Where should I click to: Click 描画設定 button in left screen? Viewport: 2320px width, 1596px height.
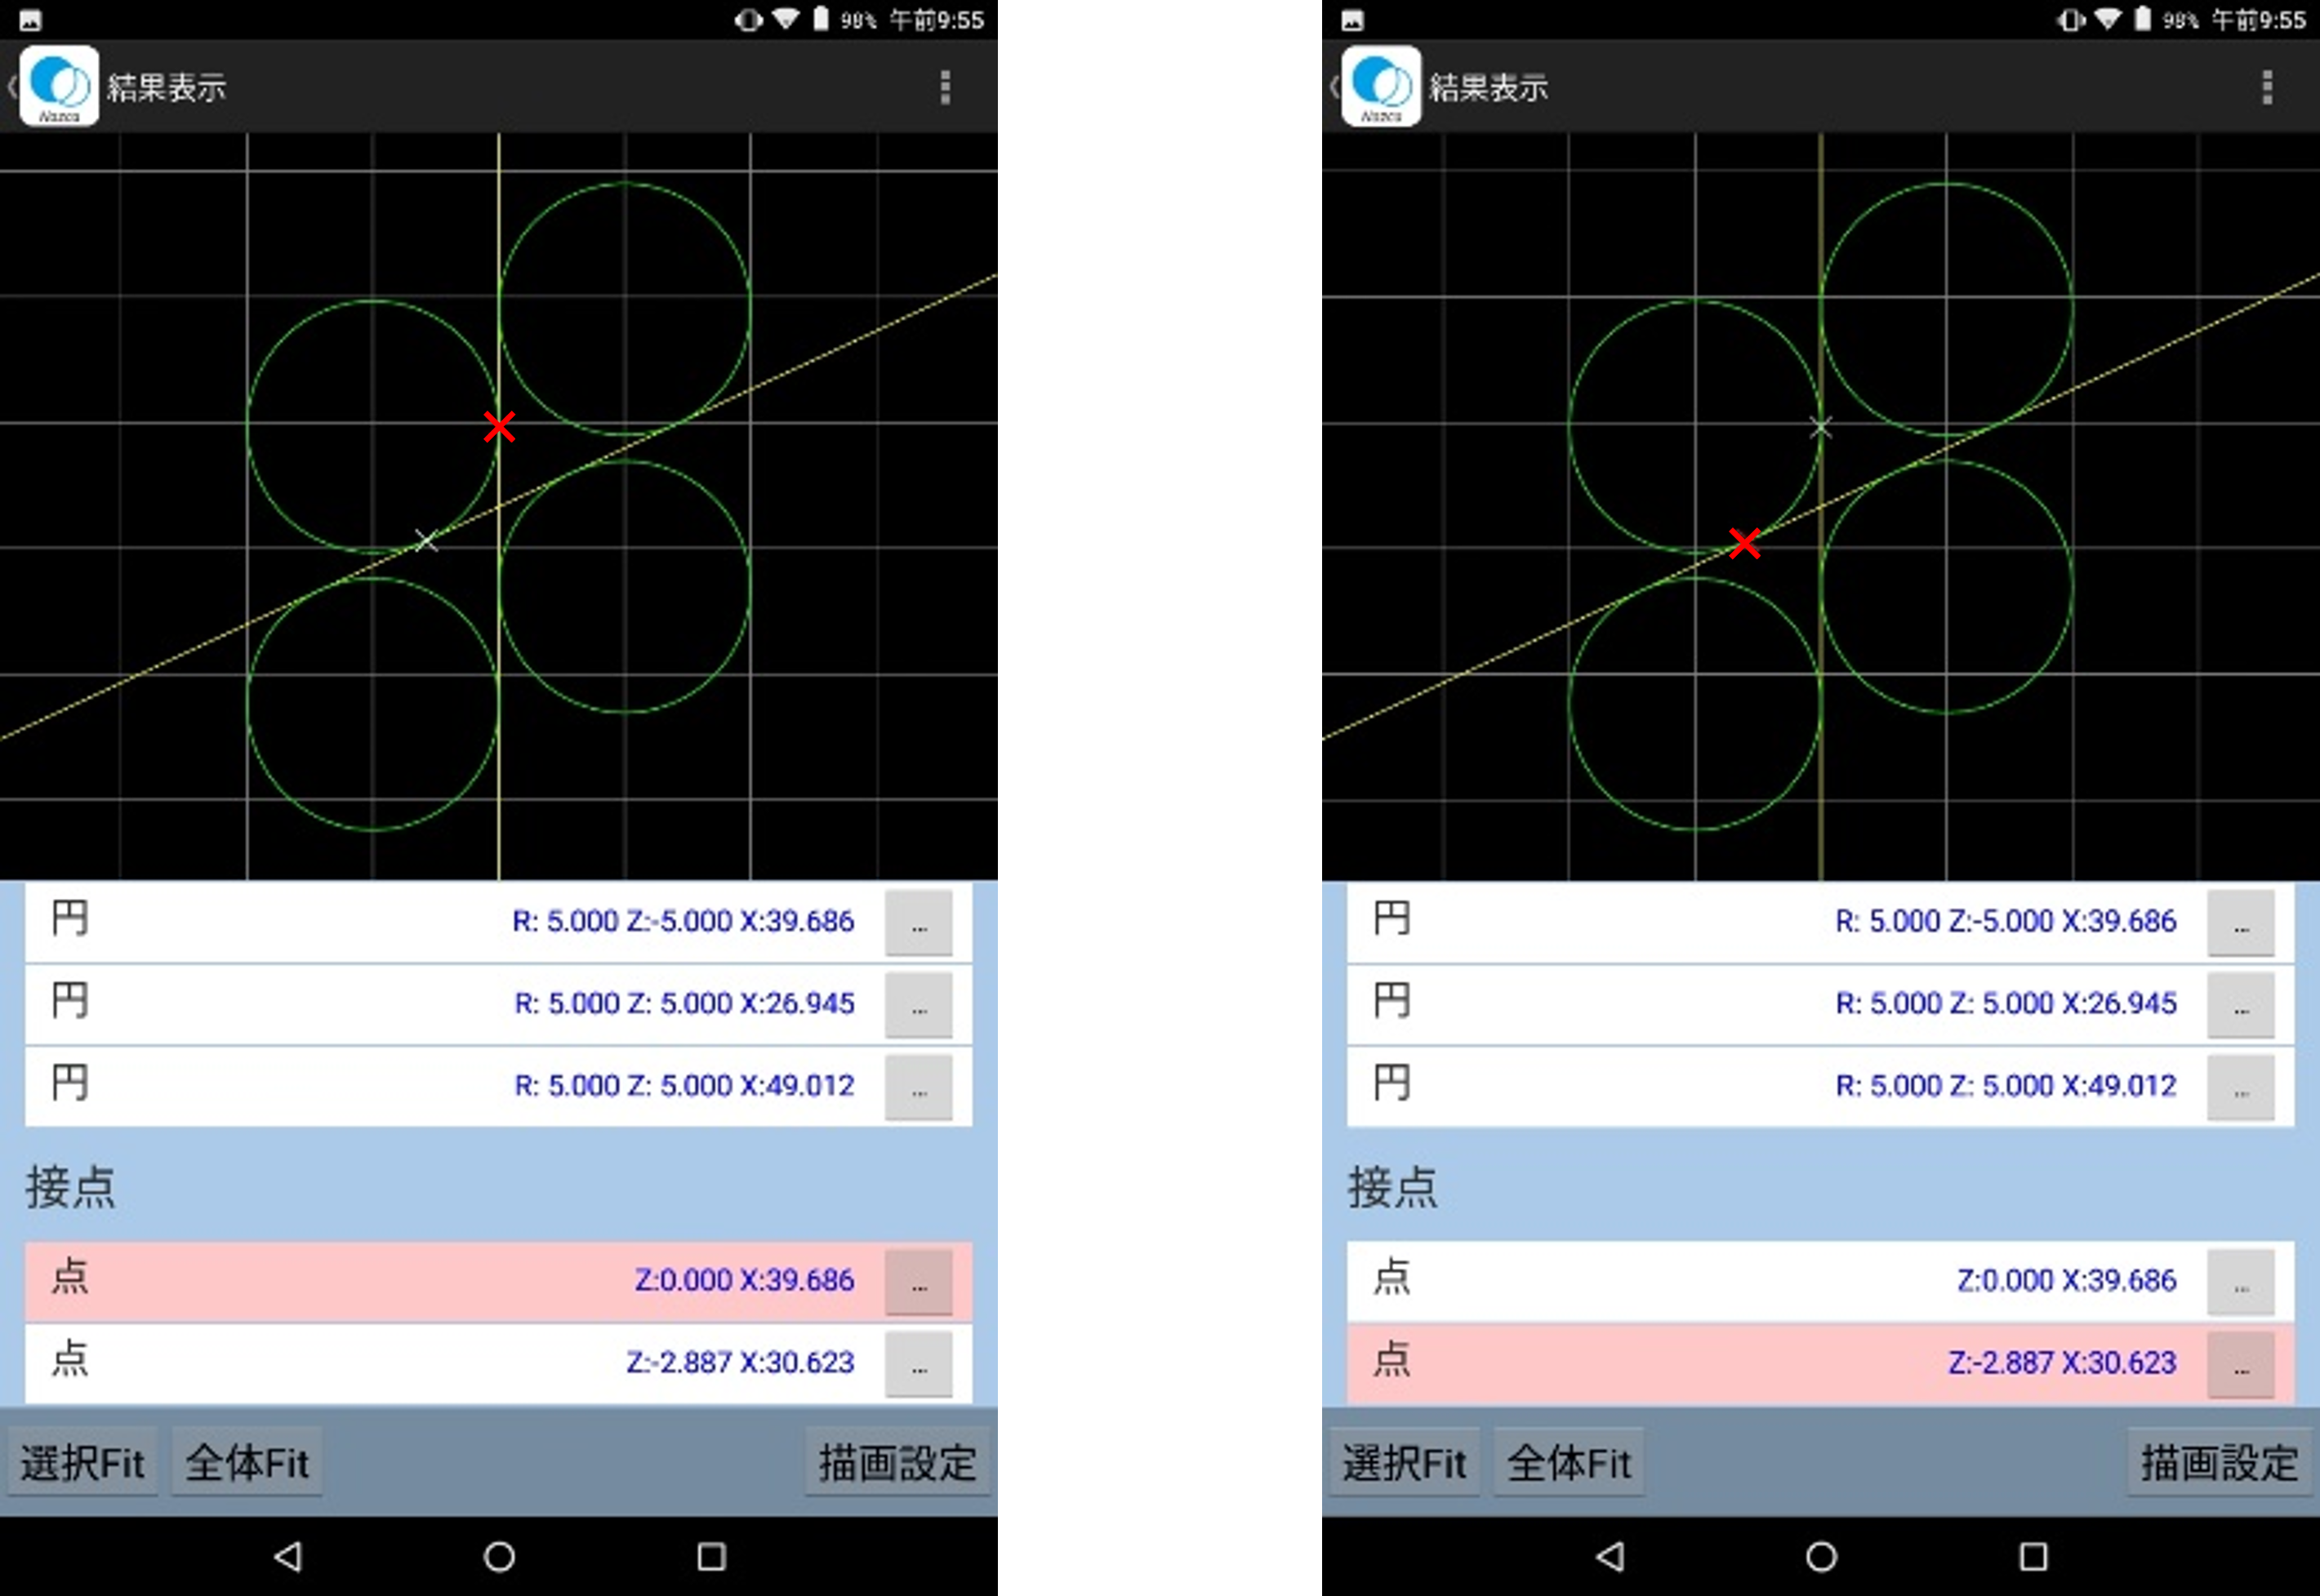click(897, 1462)
